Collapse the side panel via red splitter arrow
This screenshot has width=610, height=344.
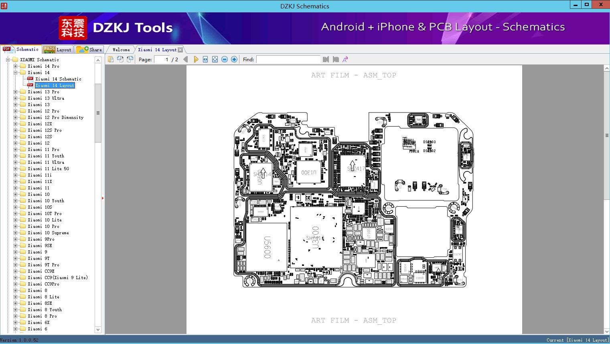103,198
